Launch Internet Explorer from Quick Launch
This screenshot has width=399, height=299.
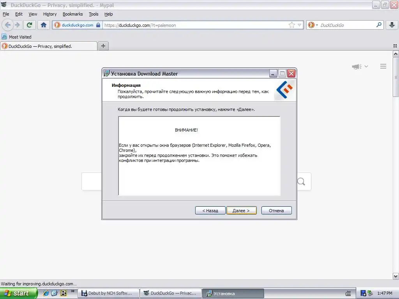tap(46, 293)
